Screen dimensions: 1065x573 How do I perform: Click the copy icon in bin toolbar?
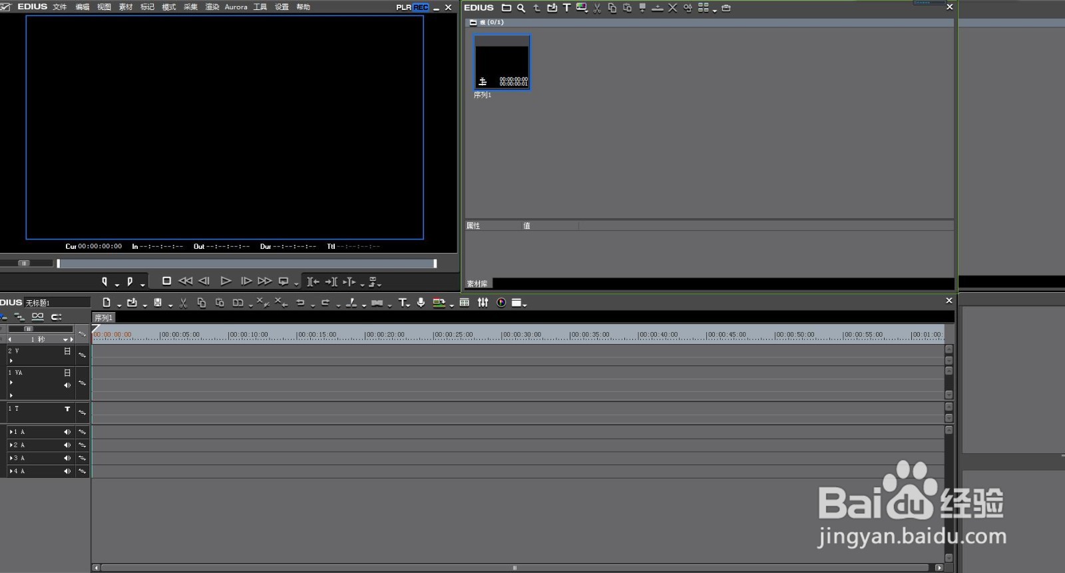click(612, 8)
